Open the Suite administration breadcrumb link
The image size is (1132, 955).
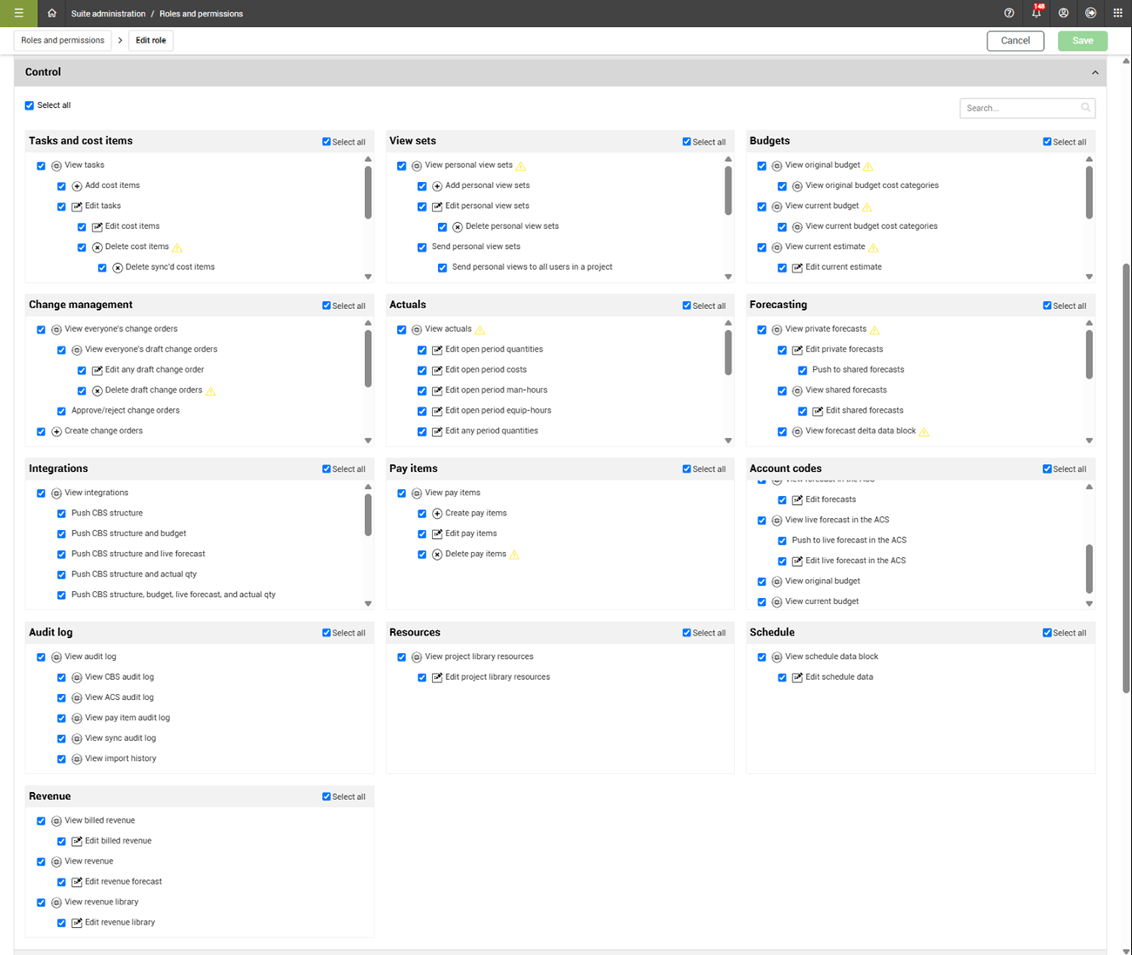click(109, 14)
